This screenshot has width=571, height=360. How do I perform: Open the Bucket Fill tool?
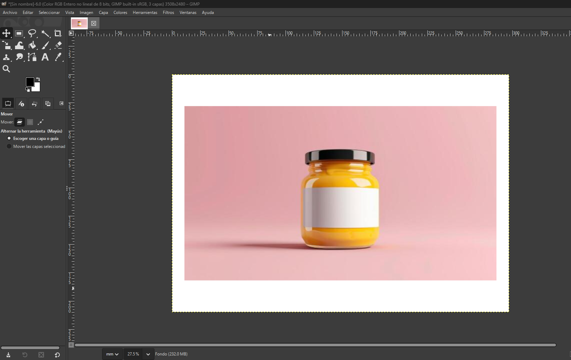[x=32, y=45]
